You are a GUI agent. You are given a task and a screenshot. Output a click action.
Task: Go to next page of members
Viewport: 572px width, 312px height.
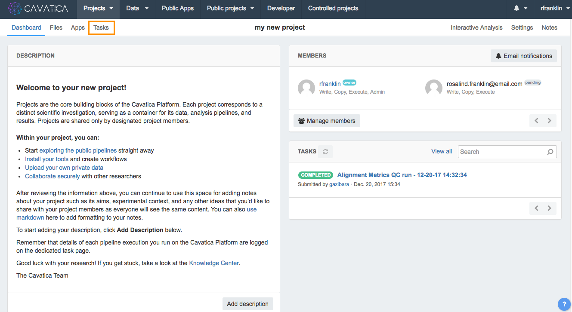(x=550, y=121)
